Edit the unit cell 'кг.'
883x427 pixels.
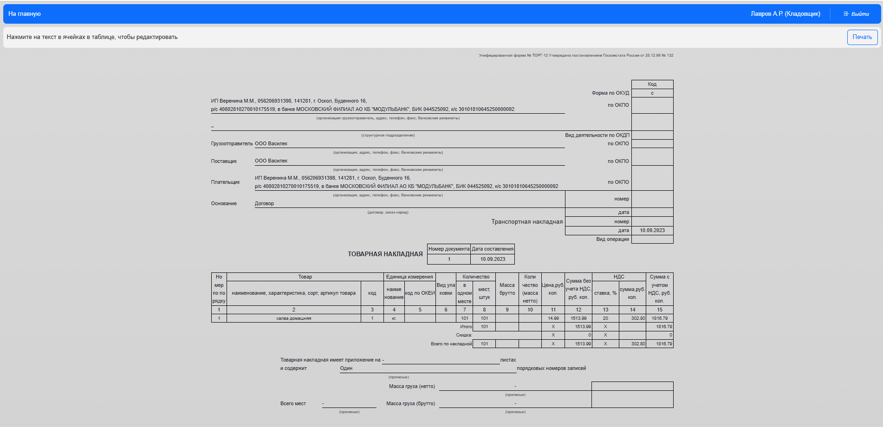click(394, 318)
